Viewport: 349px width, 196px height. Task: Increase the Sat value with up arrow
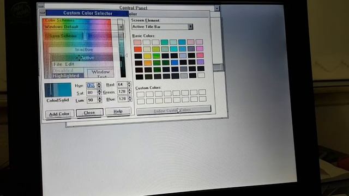[x=99, y=91]
